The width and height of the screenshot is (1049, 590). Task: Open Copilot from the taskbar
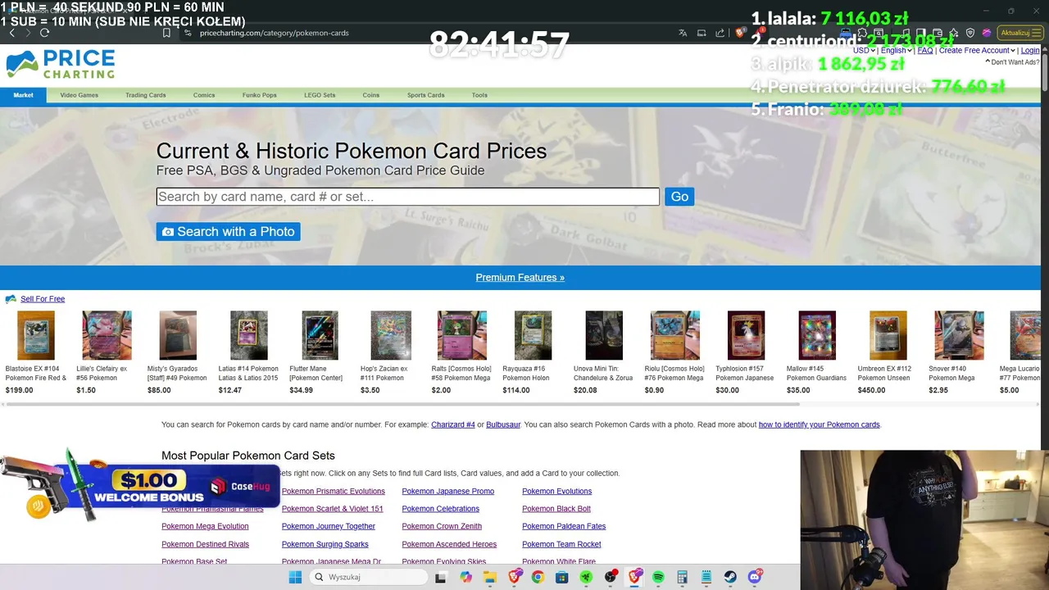point(466,577)
